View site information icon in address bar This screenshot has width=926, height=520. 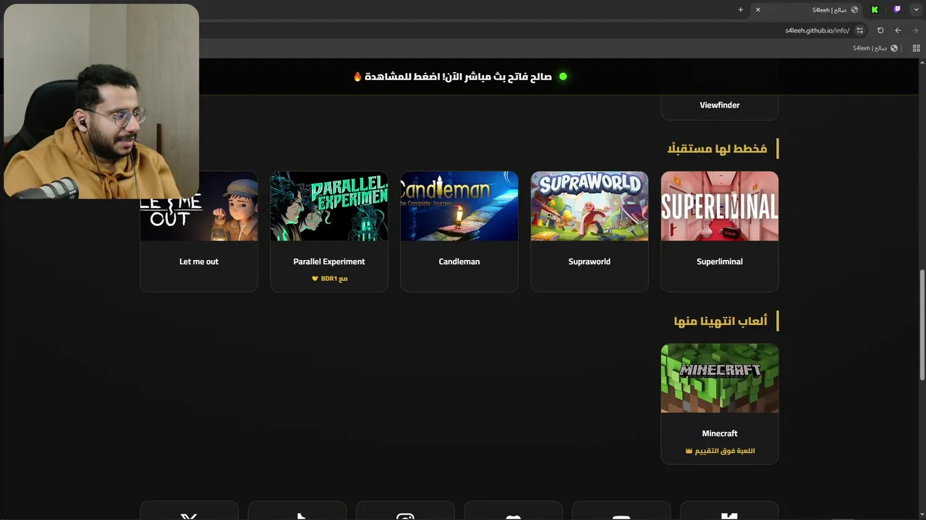click(859, 30)
